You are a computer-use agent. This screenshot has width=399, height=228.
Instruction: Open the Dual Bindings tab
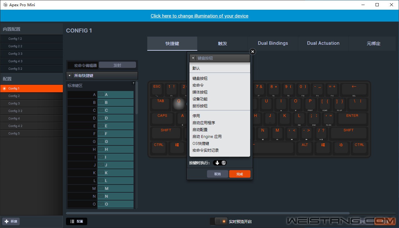tap(273, 43)
